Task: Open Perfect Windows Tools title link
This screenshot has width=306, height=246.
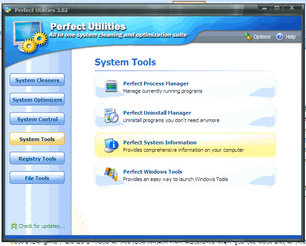Action: click(153, 172)
